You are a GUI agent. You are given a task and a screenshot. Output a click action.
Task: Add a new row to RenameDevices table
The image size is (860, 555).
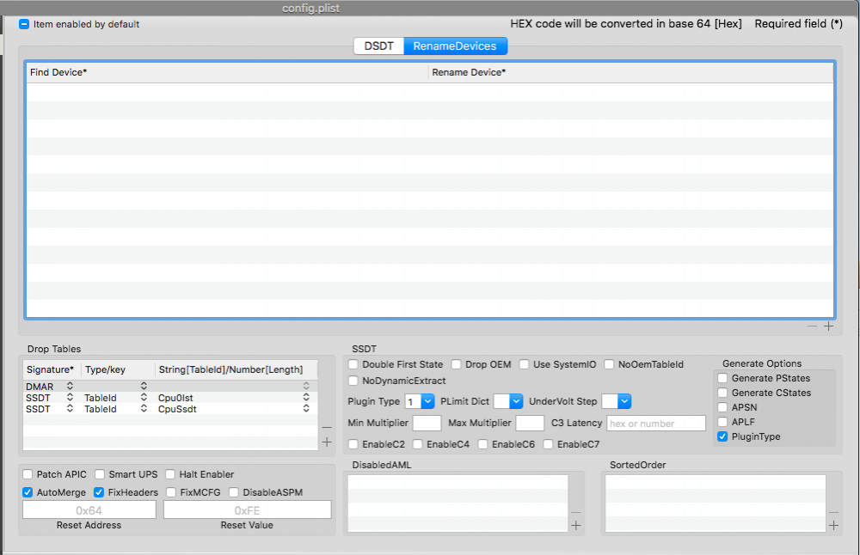click(829, 326)
